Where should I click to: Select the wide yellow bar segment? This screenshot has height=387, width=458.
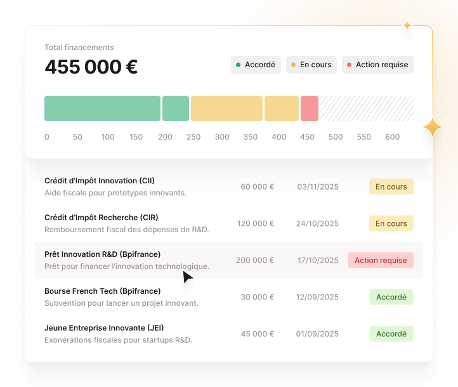[x=226, y=108]
